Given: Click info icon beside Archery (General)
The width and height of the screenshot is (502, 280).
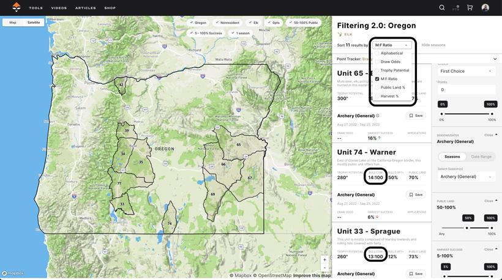Looking at the screenshot, I should [378, 116].
